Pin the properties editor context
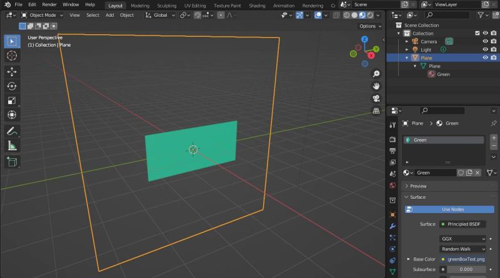Screen dimensions: 500x278 coord(494,123)
